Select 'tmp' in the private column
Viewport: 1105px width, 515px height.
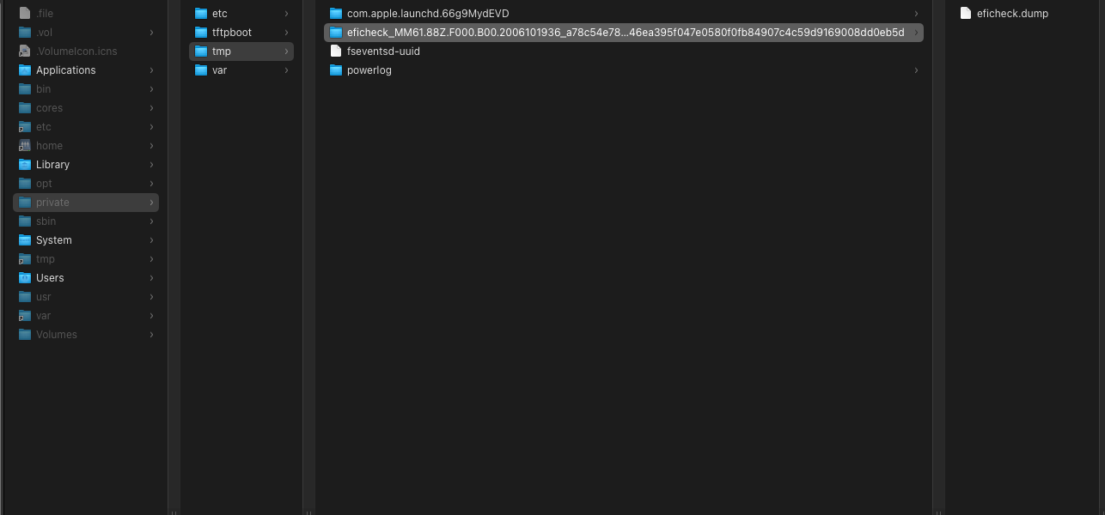click(222, 51)
